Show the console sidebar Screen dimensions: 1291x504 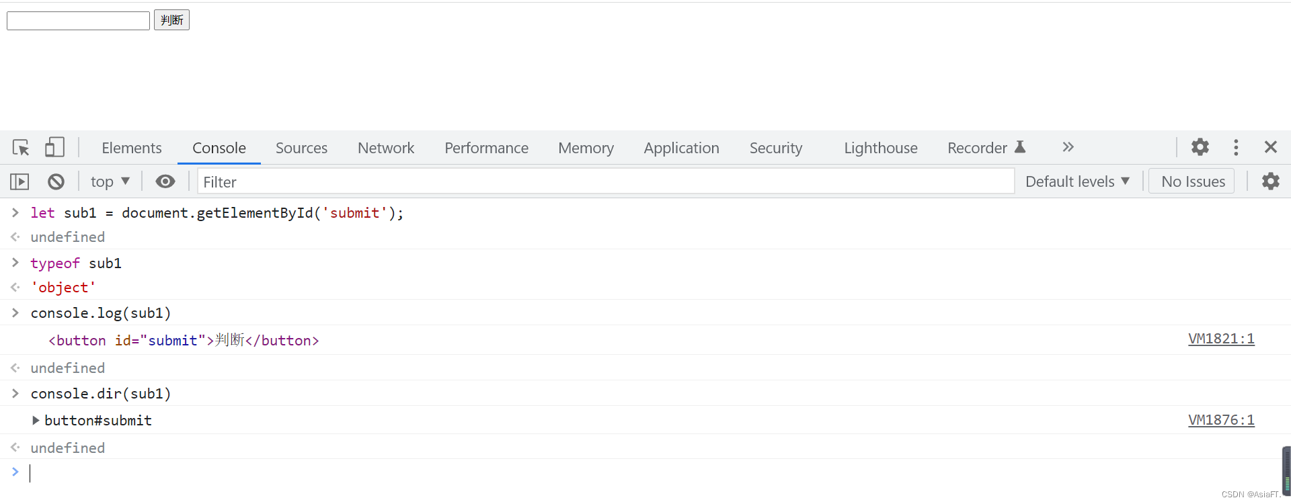click(x=19, y=181)
